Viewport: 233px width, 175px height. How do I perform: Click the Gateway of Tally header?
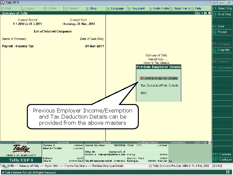coord(15,13)
